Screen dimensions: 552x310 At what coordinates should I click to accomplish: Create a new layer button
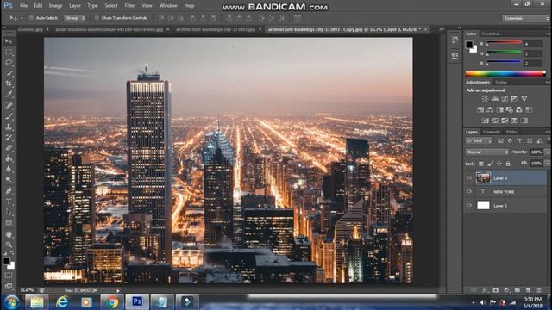(x=528, y=290)
